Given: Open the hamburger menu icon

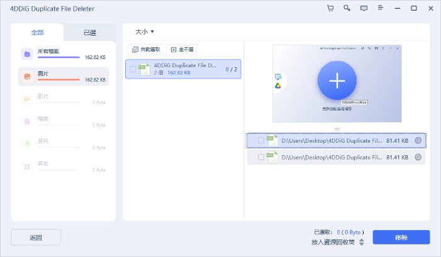Looking at the screenshot, I should tap(381, 8).
